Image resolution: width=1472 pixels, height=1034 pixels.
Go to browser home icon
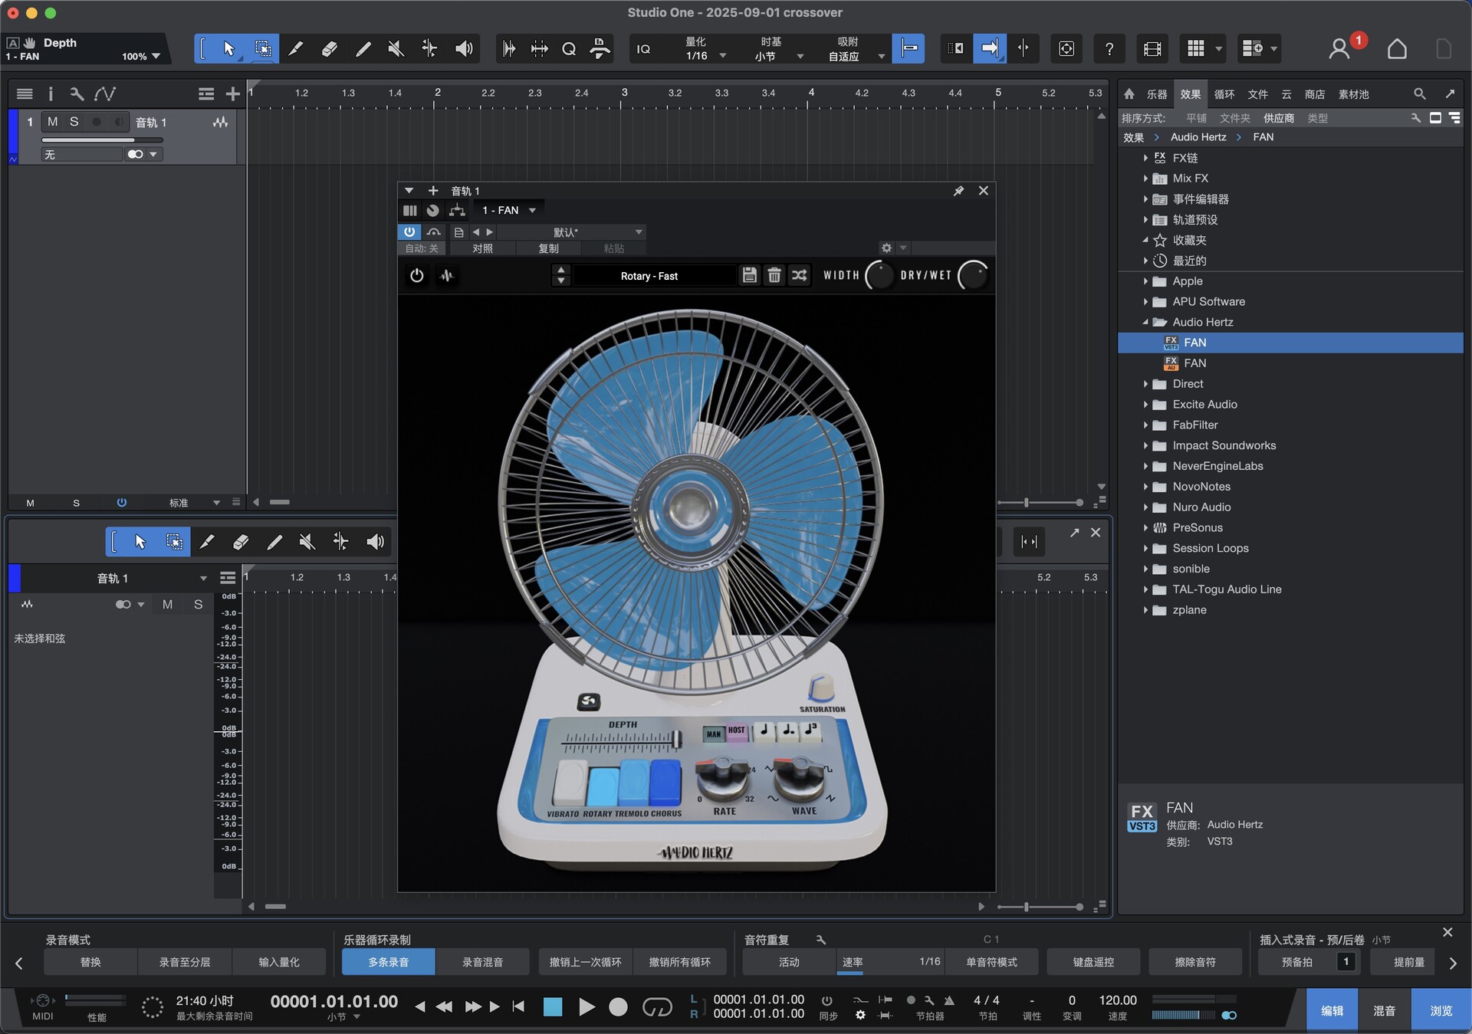(x=1129, y=94)
